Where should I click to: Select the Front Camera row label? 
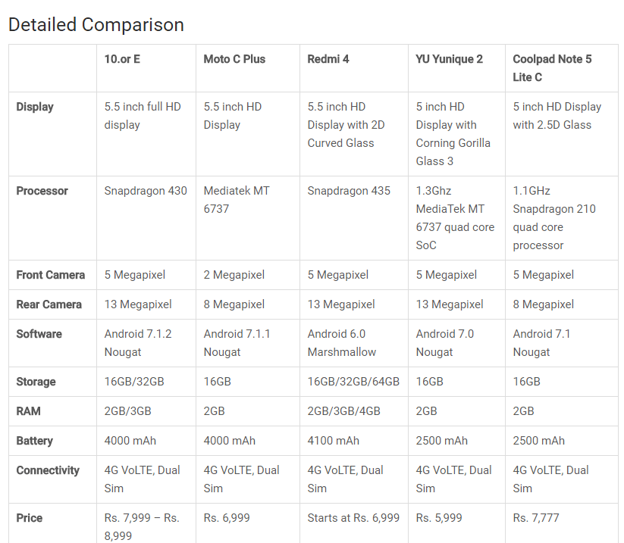tap(51, 275)
